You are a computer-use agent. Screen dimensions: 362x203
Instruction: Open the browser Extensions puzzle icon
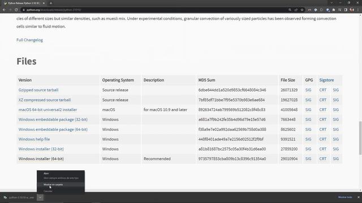(x=334, y=10)
